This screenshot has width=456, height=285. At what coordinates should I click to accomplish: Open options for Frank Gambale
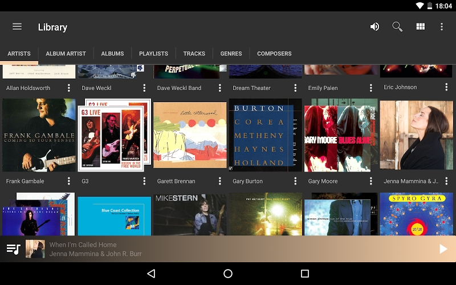pos(68,181)
